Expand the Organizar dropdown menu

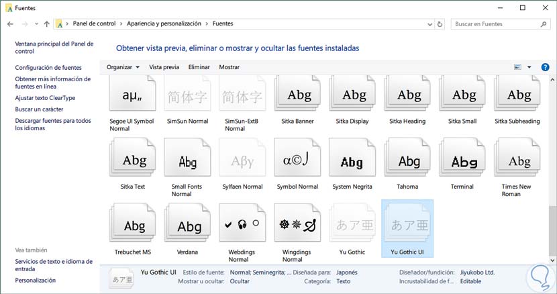123,67
